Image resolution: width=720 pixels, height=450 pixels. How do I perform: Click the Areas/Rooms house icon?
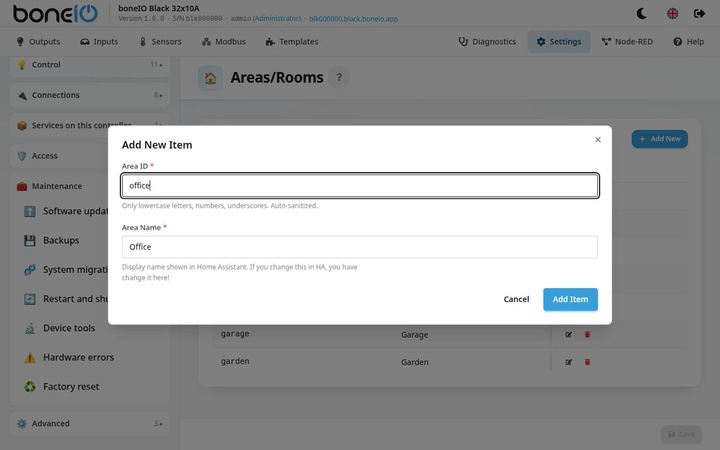(210, 78)
